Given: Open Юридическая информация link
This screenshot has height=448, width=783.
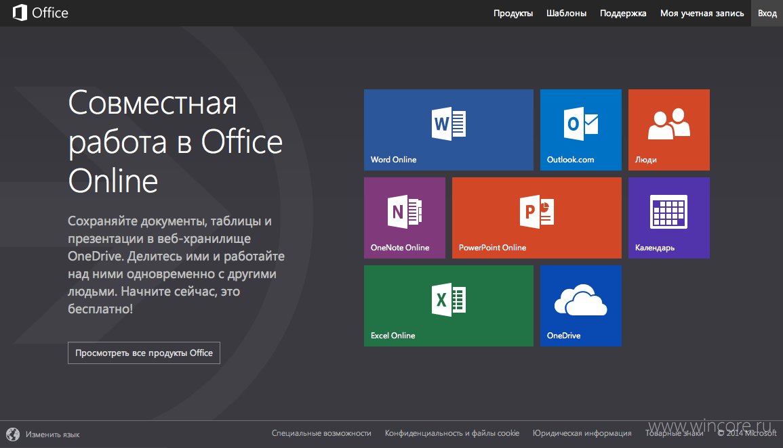Looking at the screenshot, I should click(582, 433).
